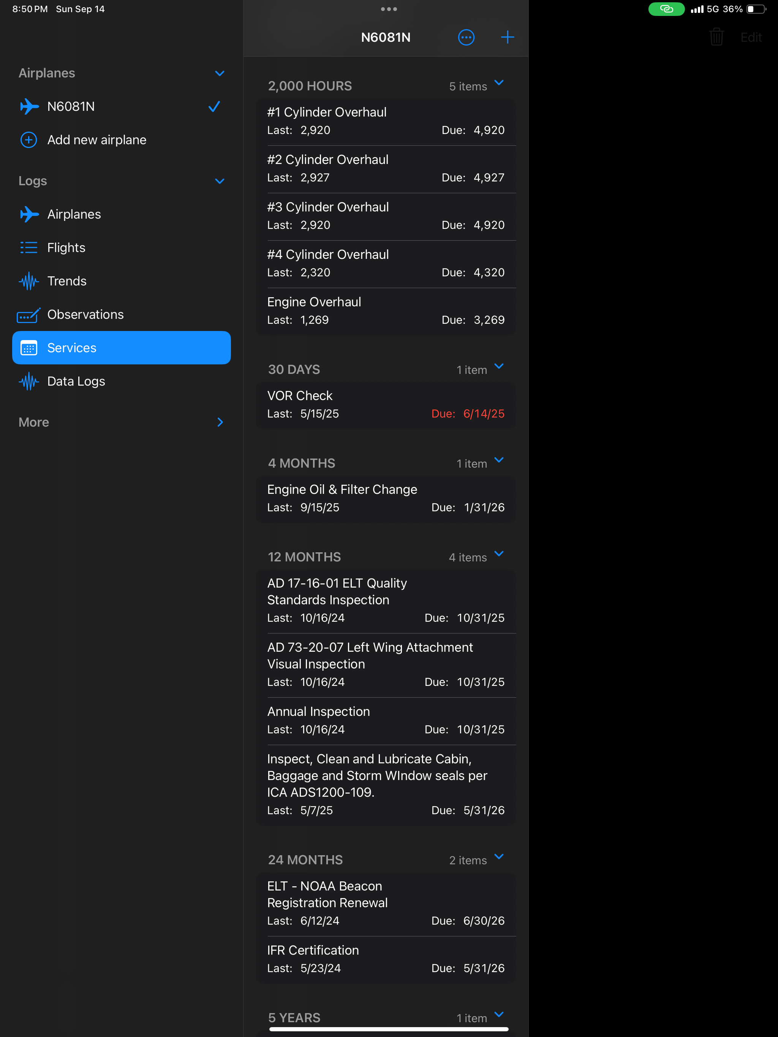
Task: Tap the green personal hotspot indicator
Action: click(x=666, y=9)
